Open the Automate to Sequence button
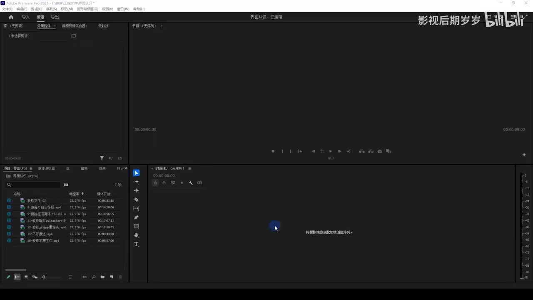Screen dimensions: 533x300 click(x=85, y=277)
